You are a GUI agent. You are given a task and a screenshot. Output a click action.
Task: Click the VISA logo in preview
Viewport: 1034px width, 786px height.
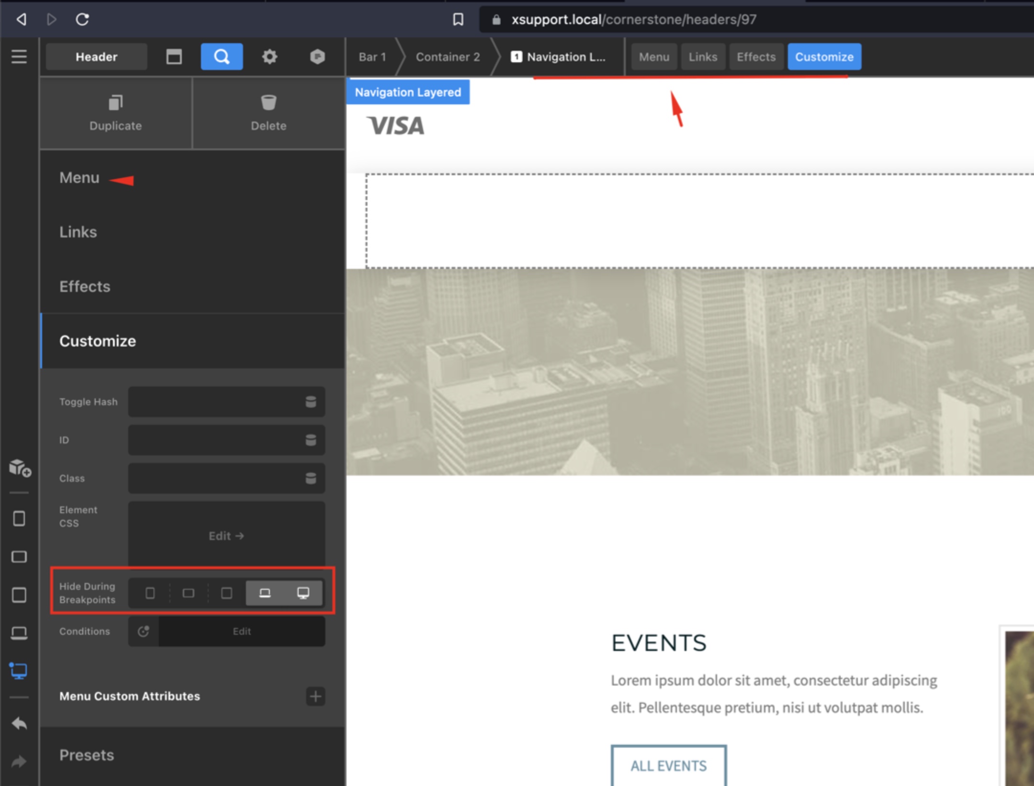click(x=395, y=126)
